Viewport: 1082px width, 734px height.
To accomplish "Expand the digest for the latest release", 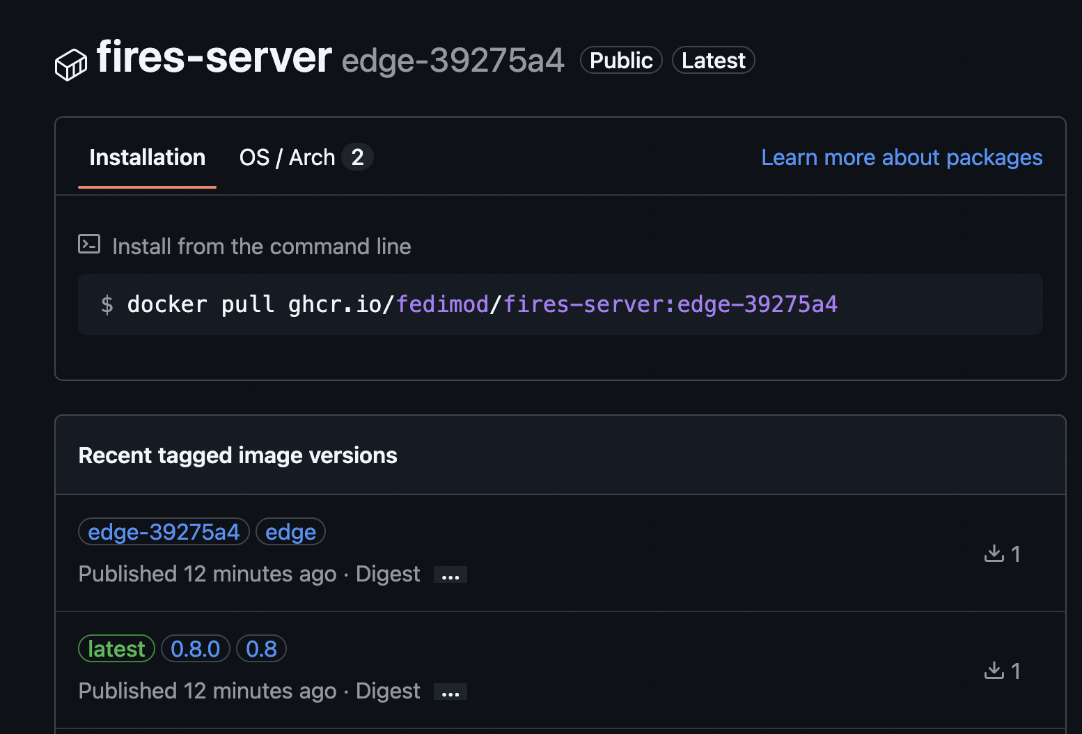I will coord(450,692).
